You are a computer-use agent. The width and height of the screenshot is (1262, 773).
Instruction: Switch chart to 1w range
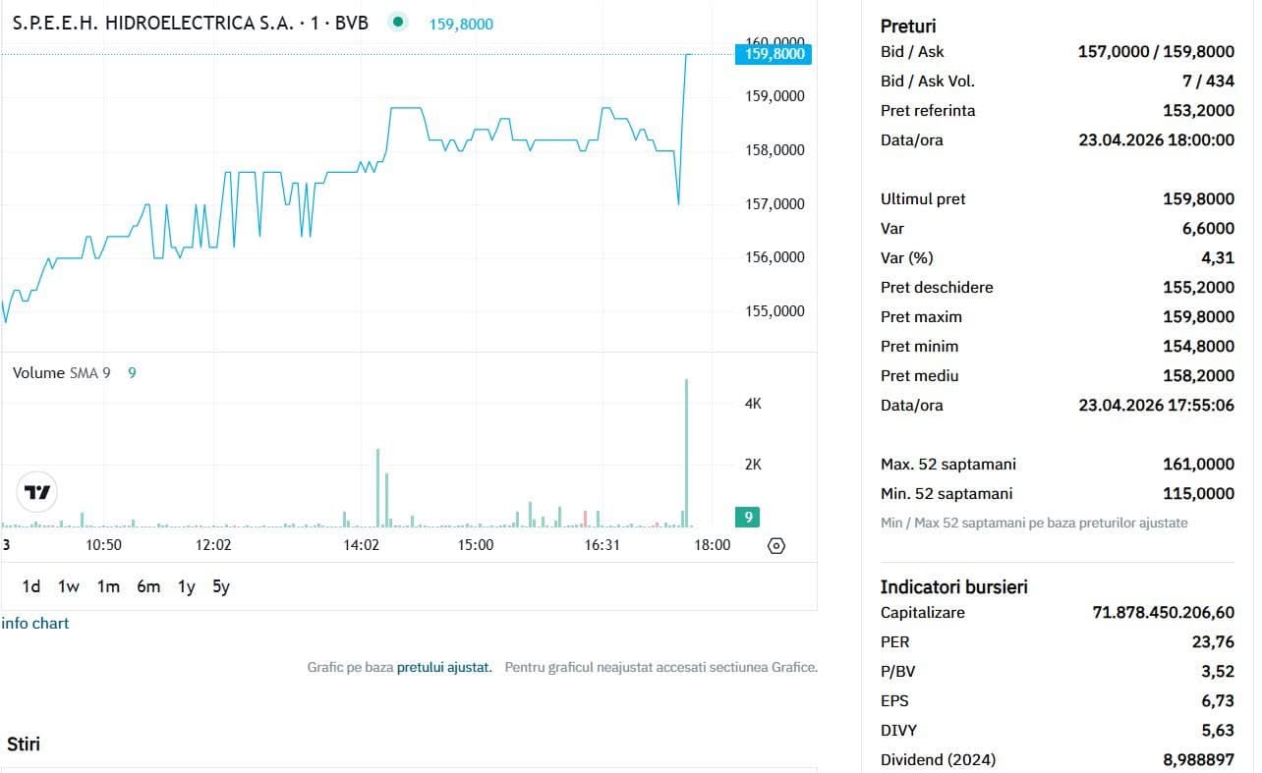click(69, 586)
